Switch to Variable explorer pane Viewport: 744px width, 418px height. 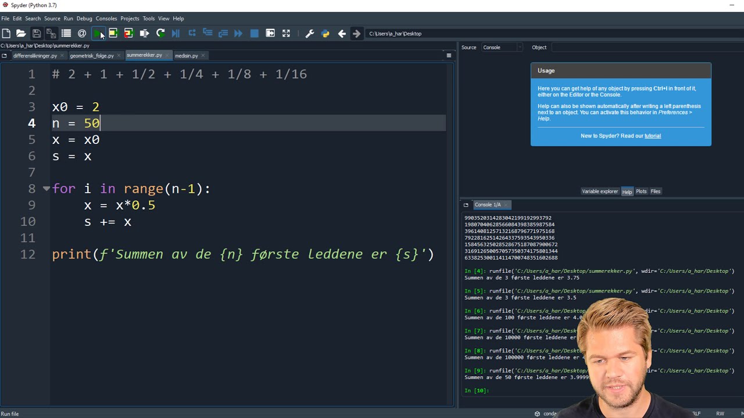pyautogui.click(x=600, y=192)
